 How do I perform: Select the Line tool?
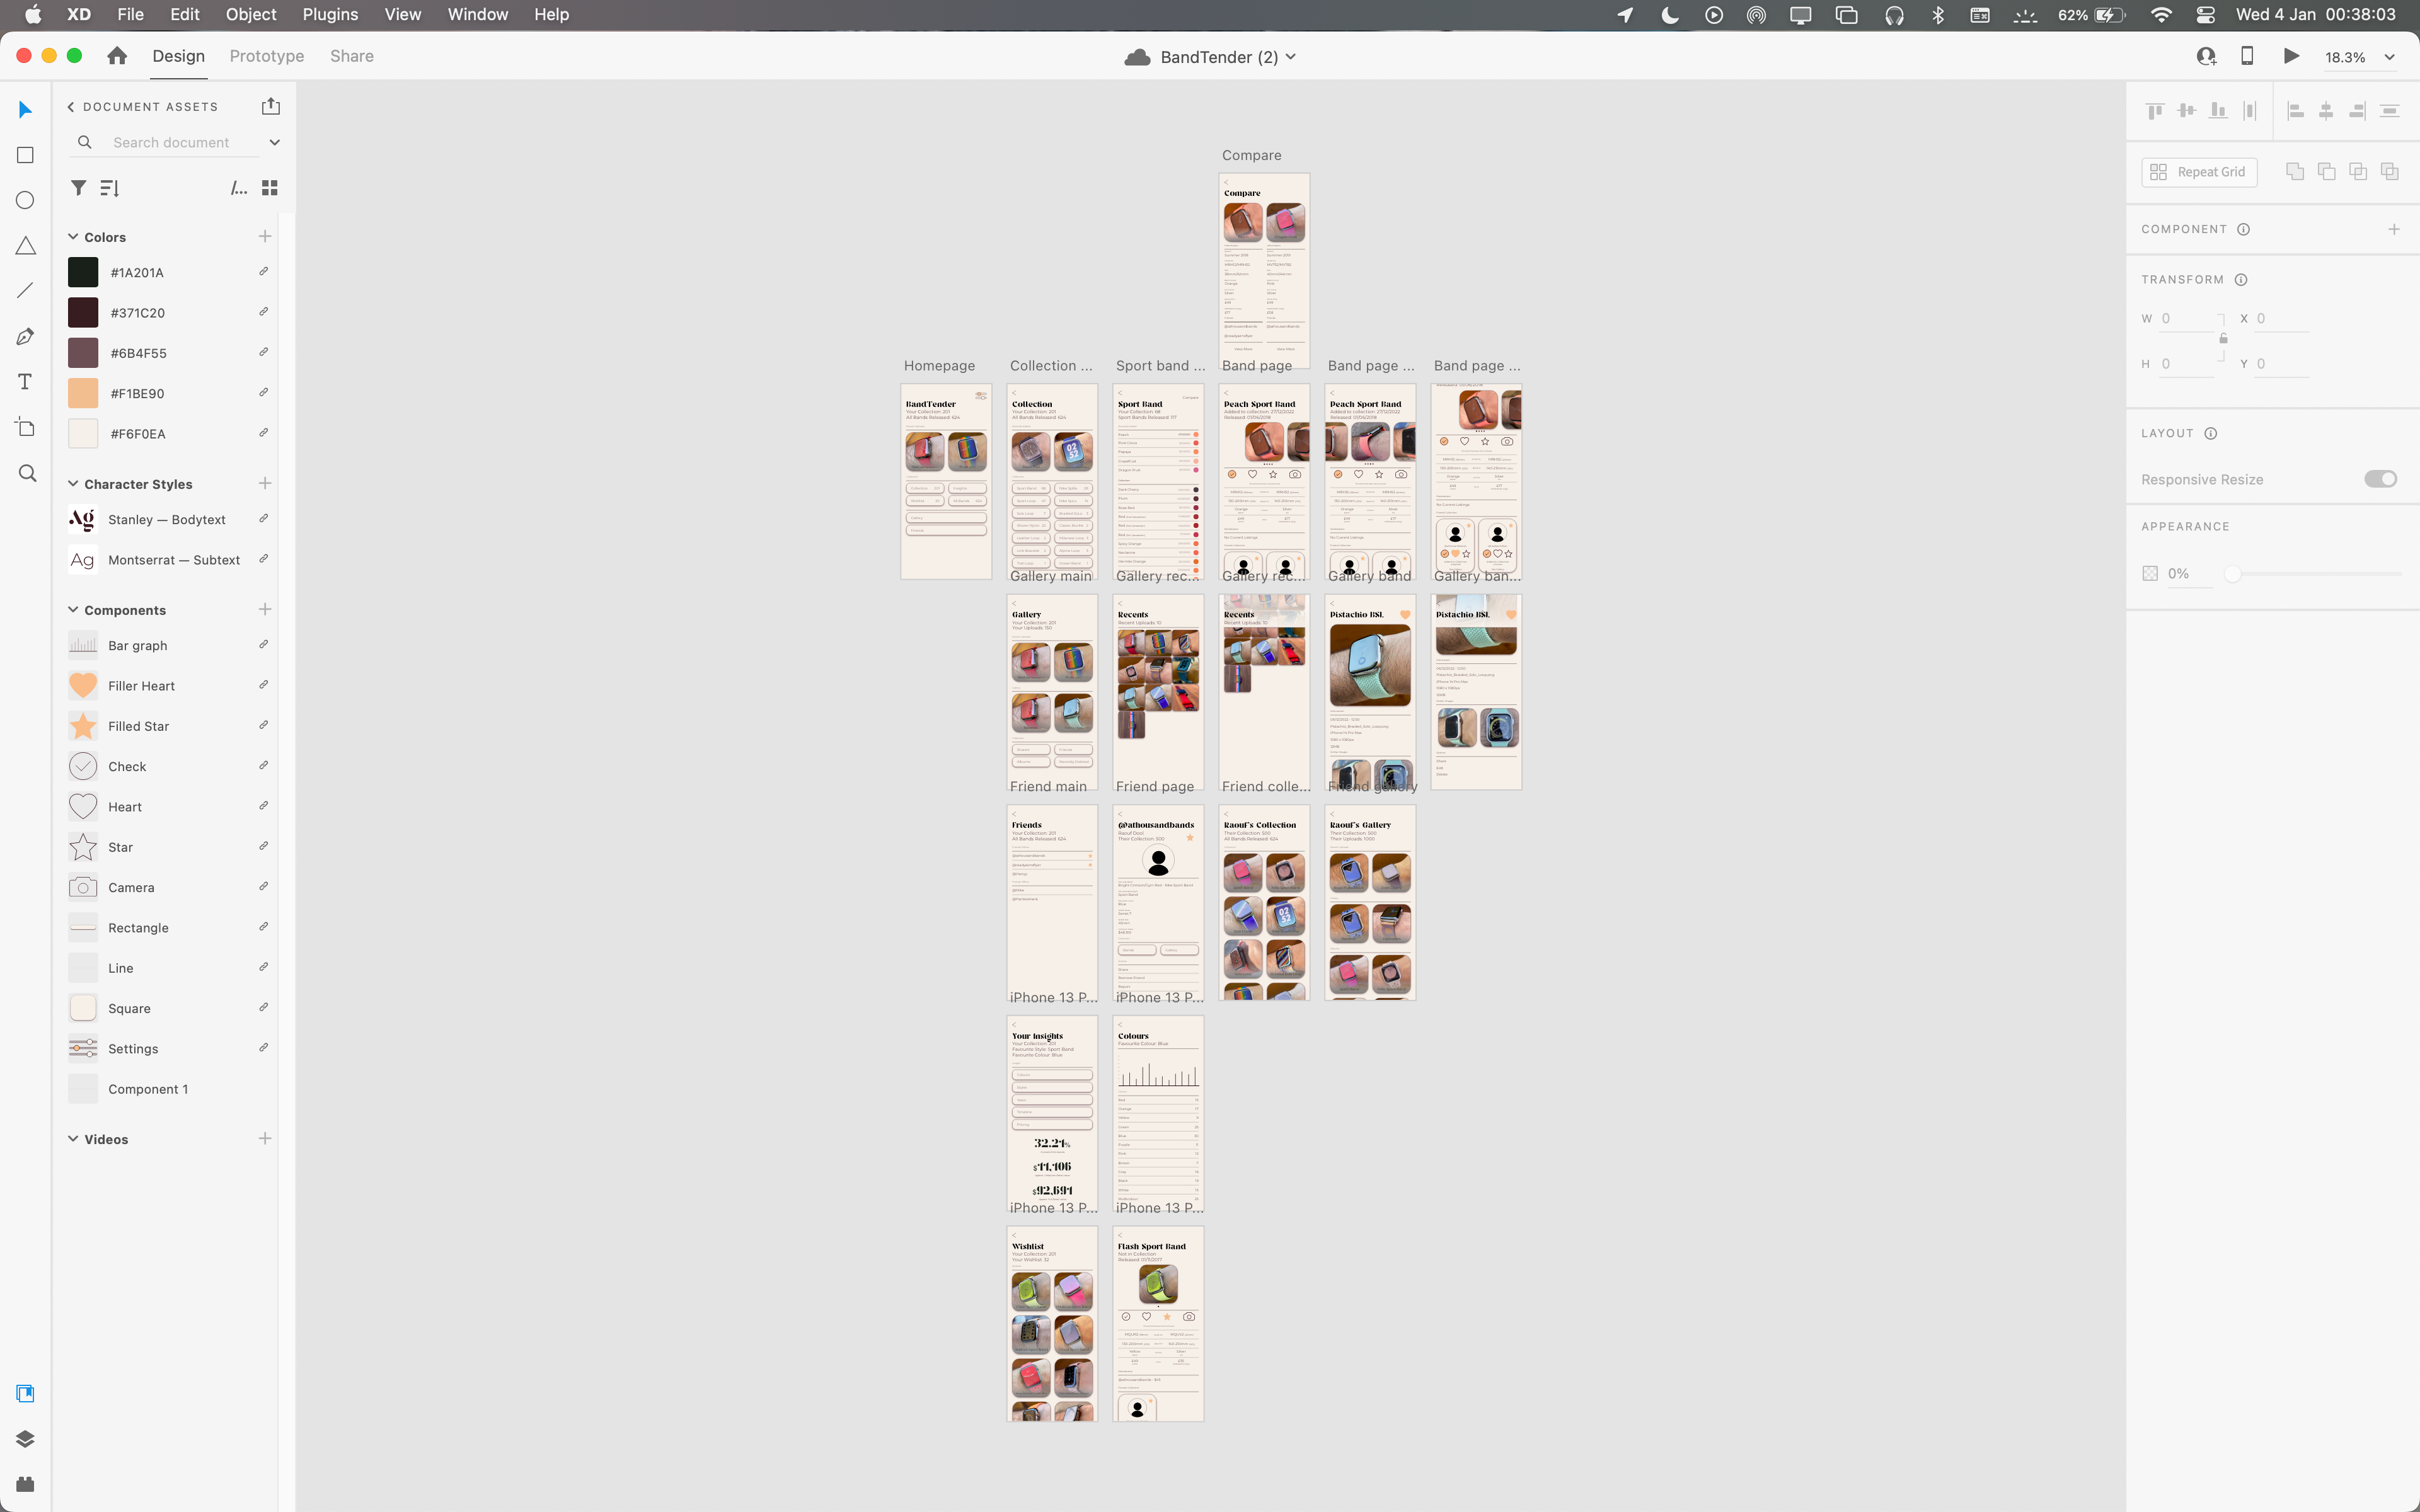tap(26, 291)
